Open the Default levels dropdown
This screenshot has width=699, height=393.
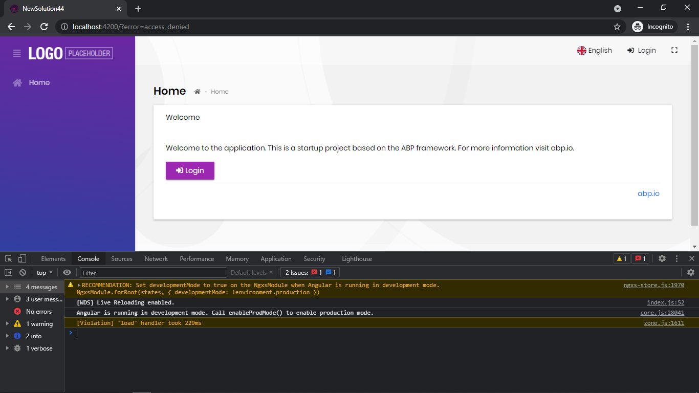pos(252,273)
